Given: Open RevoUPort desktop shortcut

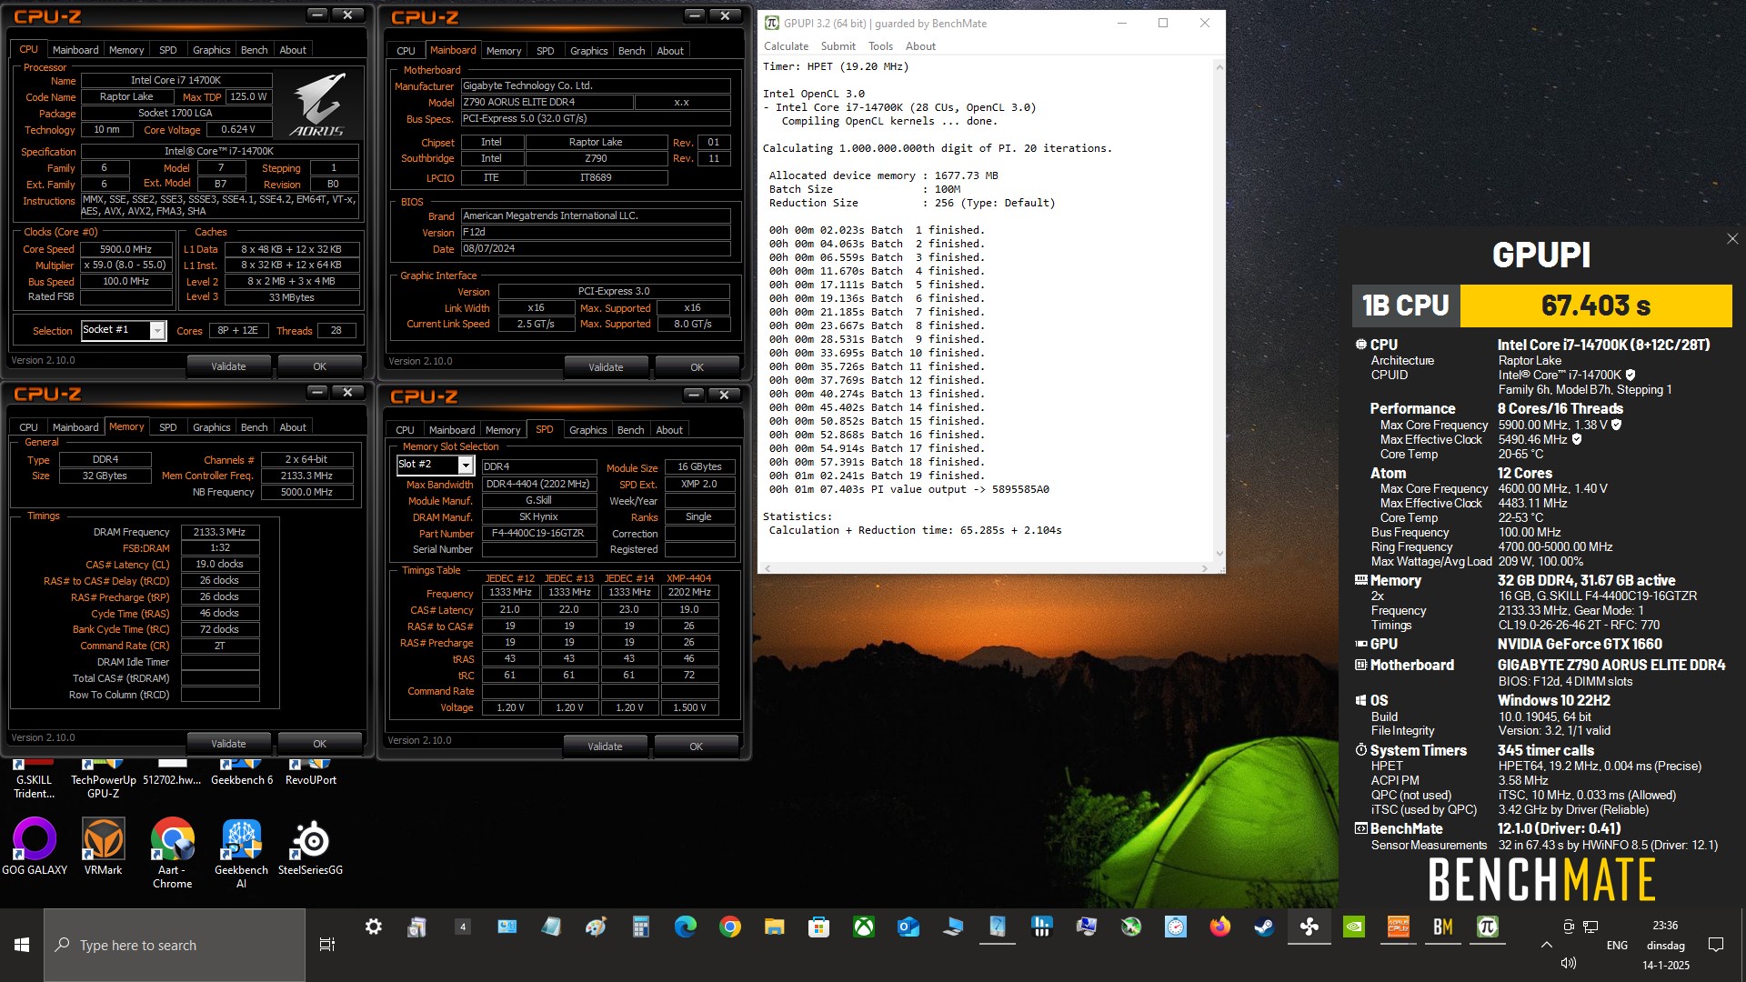Looking at the screenshot, I should [x=311, y=773].
